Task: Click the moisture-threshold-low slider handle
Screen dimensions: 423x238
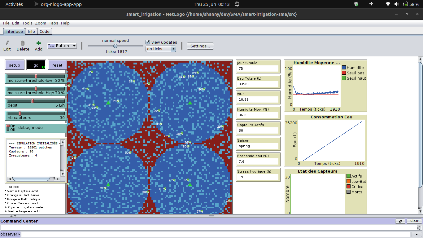Action: (x=36, y=76)
